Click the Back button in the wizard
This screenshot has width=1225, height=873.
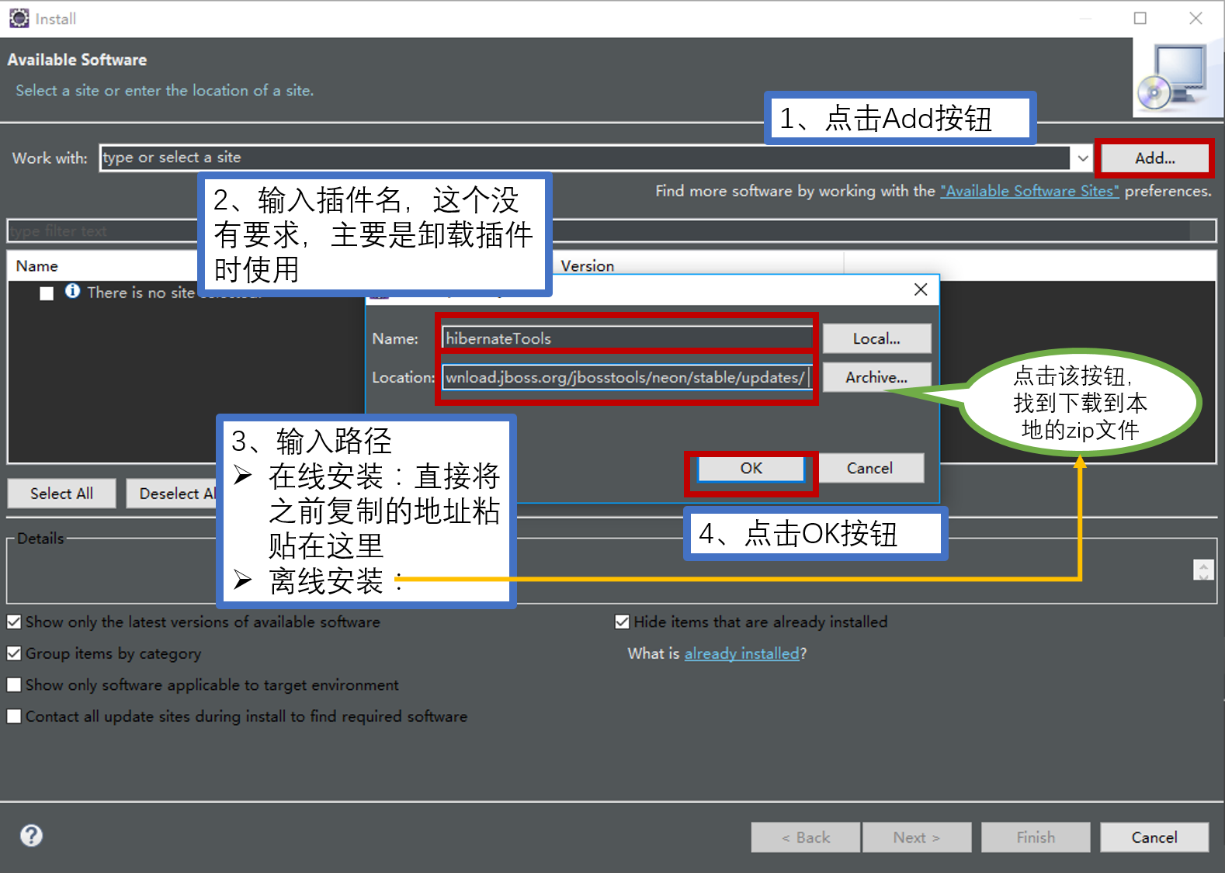tap(805, 837)
